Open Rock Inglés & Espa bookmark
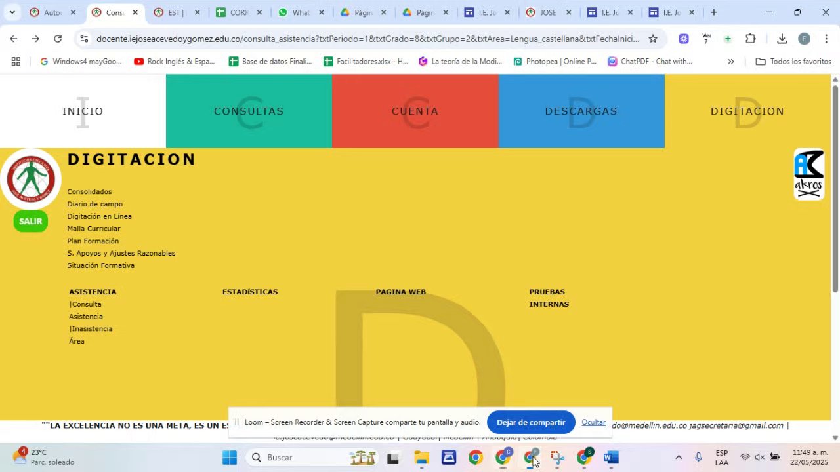The height and width of the screenshot is (472, 840). (x=175, y=62)
